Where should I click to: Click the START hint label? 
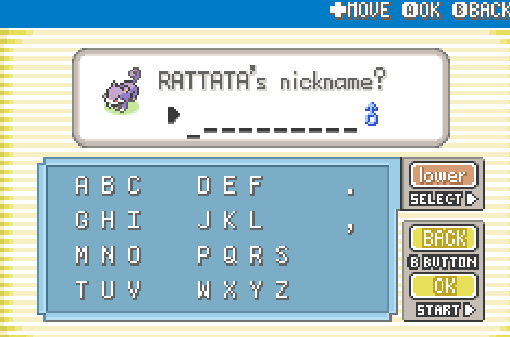pos(446,310)
